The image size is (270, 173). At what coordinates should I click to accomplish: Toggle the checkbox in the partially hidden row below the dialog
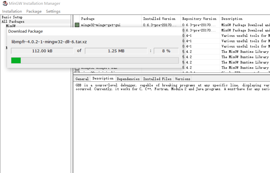point(77,68)
